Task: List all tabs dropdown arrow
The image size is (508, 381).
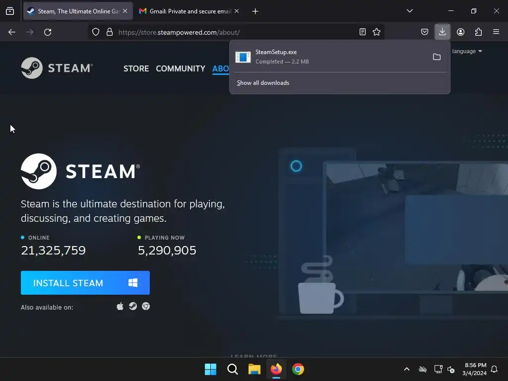Action: [x=410, y=11]
